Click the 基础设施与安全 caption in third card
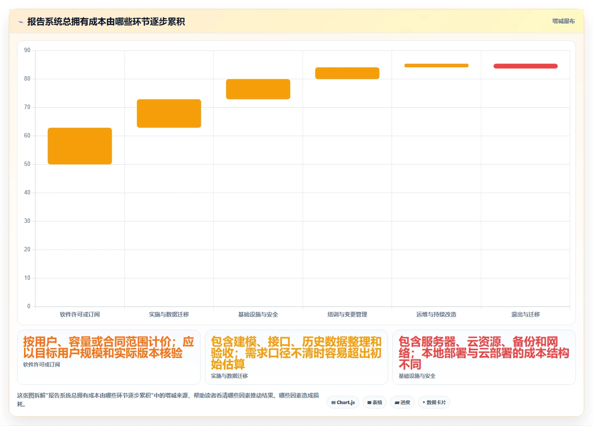The image size is (593, 426). click(417, 376)
